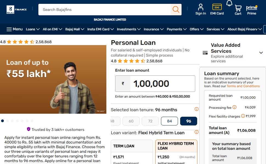The image size is (266, 164).
Task: Click the search magnifier icon
Action: click(x=176, y=9)
